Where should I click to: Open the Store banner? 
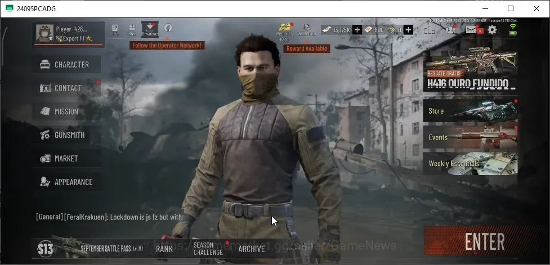coord(470,111)
